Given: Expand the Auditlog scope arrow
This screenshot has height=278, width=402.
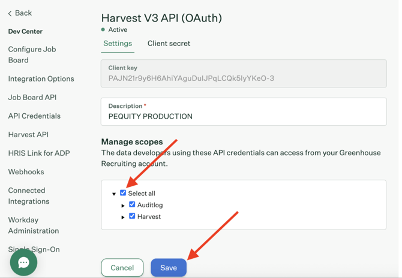Looking at the screenshot, I should click(123, 206).
